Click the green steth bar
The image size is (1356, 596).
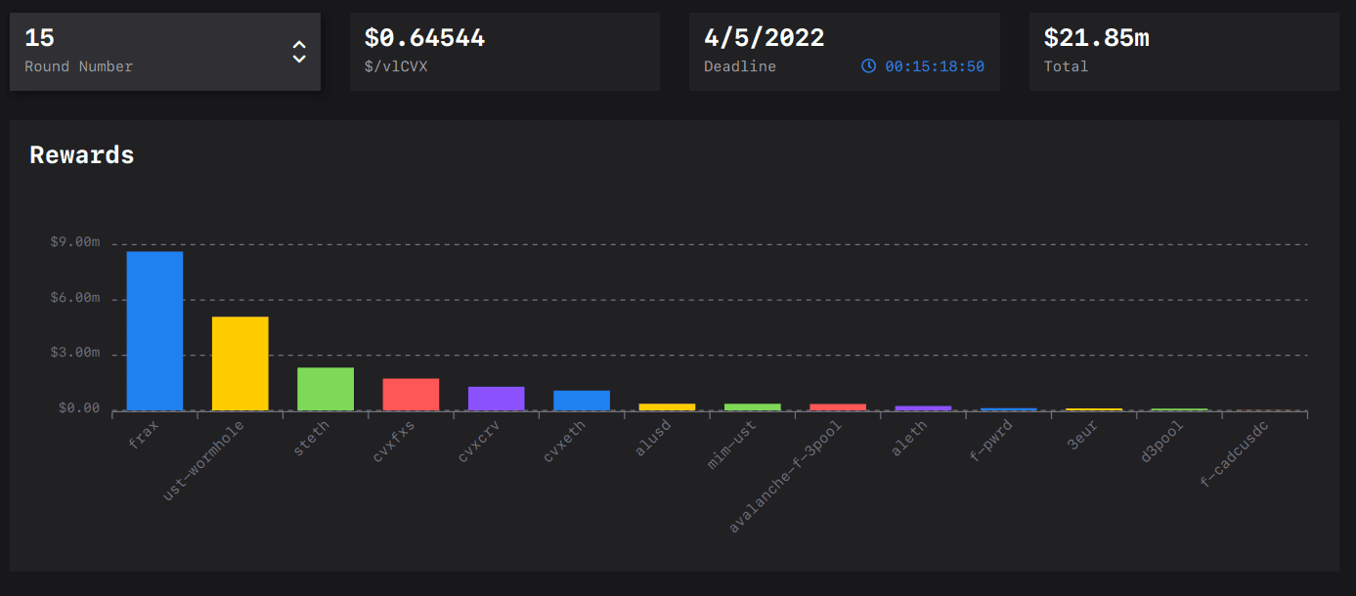(326, 388)
